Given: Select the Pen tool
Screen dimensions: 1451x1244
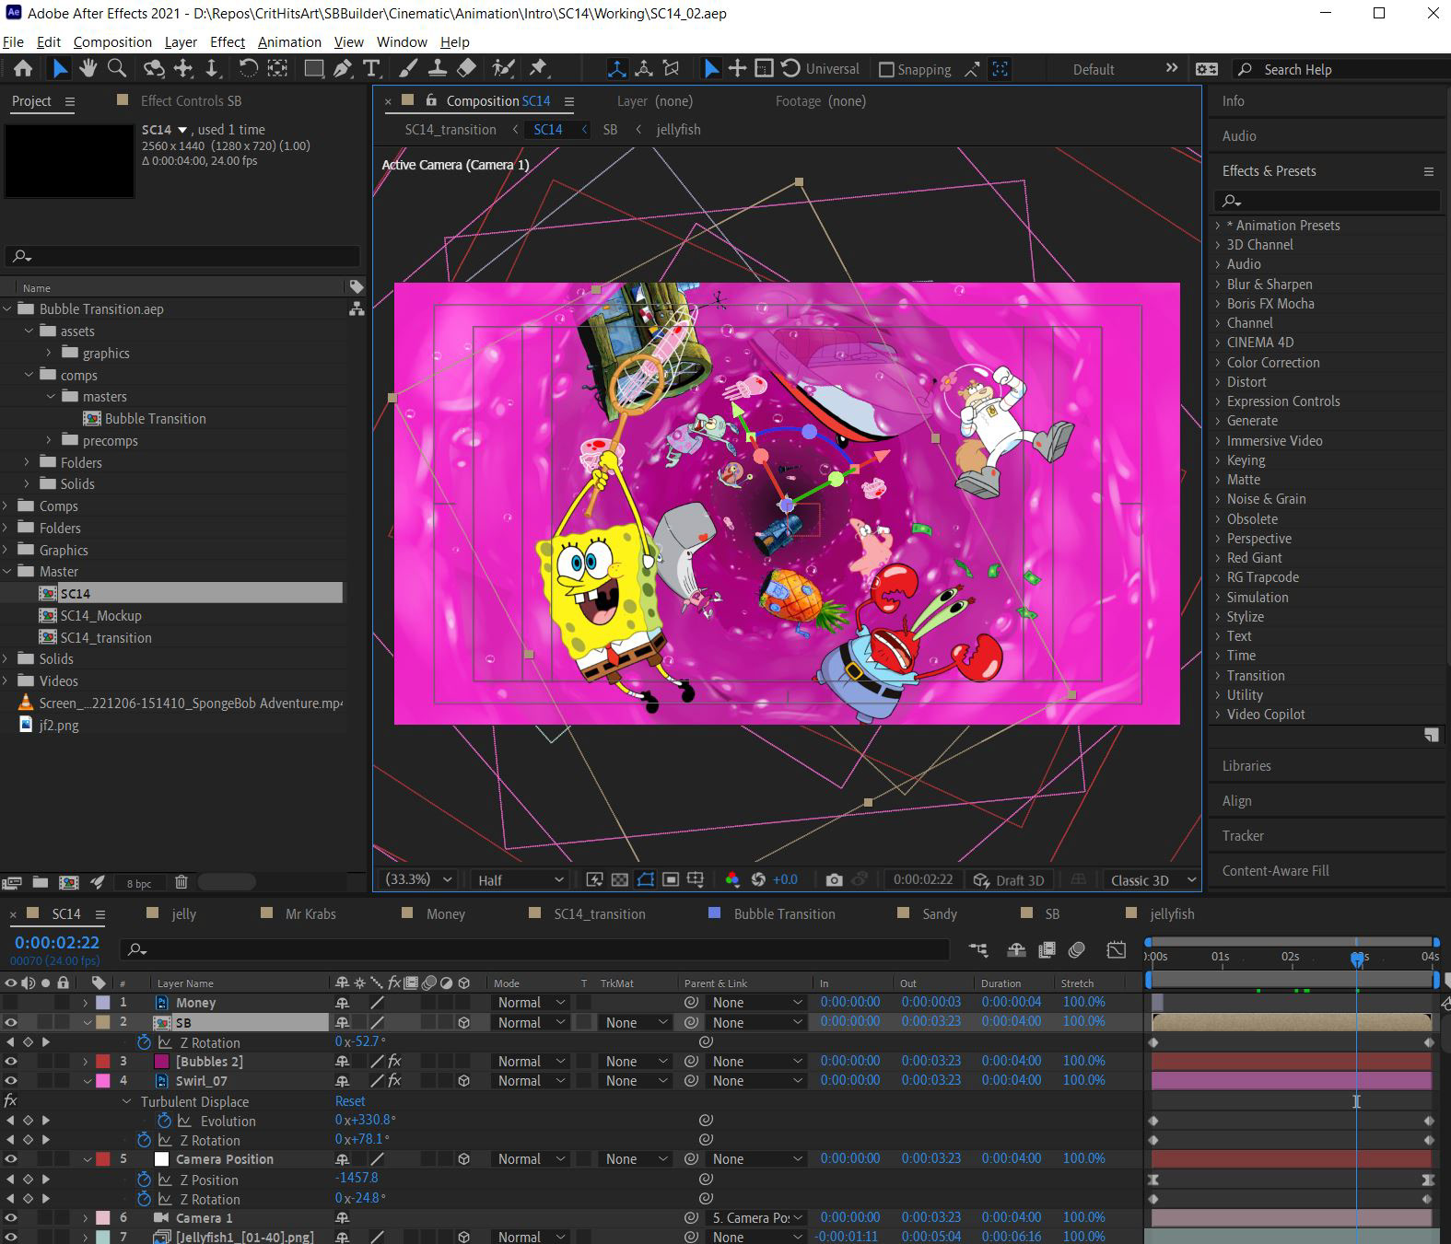Looking at the screenshot, I should pyautogui.click(x=343, y=69).
